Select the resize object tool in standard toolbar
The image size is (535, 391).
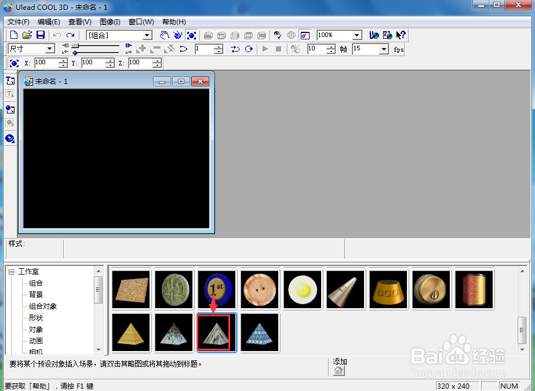click(191, 35)
